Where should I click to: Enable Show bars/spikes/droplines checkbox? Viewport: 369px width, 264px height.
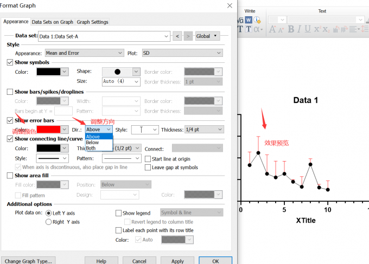[x=10, y=92]
